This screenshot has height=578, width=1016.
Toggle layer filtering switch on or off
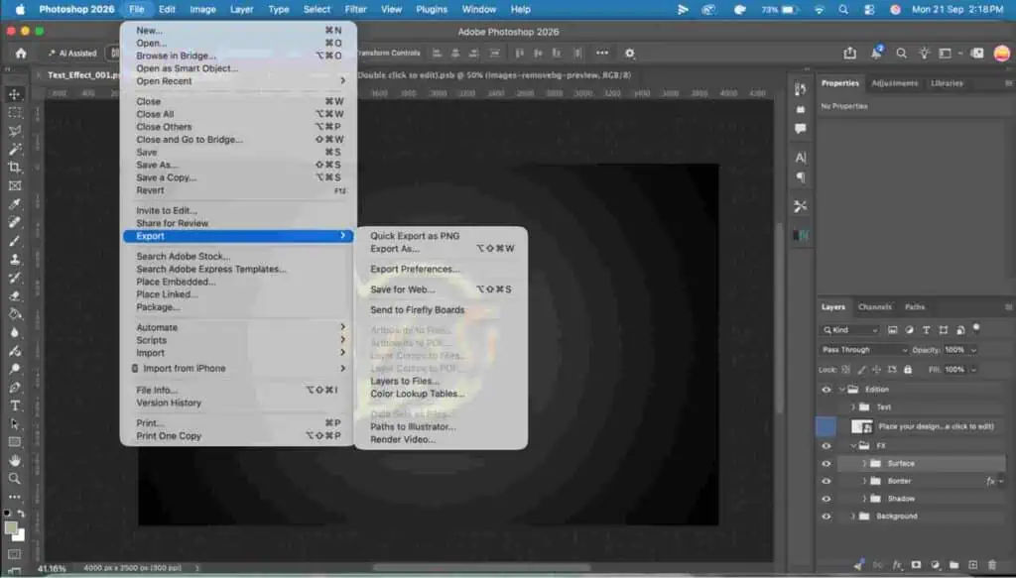coord(976,328)
